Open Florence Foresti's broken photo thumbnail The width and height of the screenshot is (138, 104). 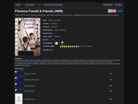(x=20, y=73)
